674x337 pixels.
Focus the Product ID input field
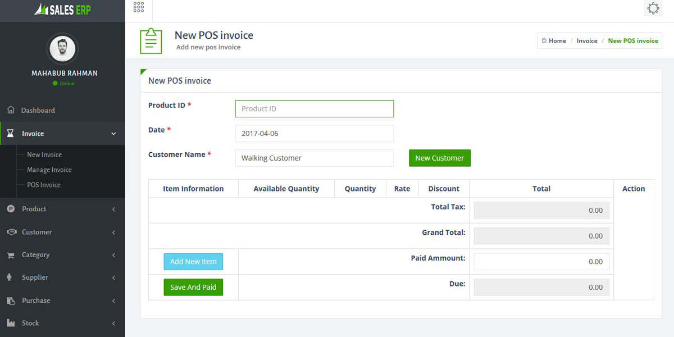(x=314, y=108)
